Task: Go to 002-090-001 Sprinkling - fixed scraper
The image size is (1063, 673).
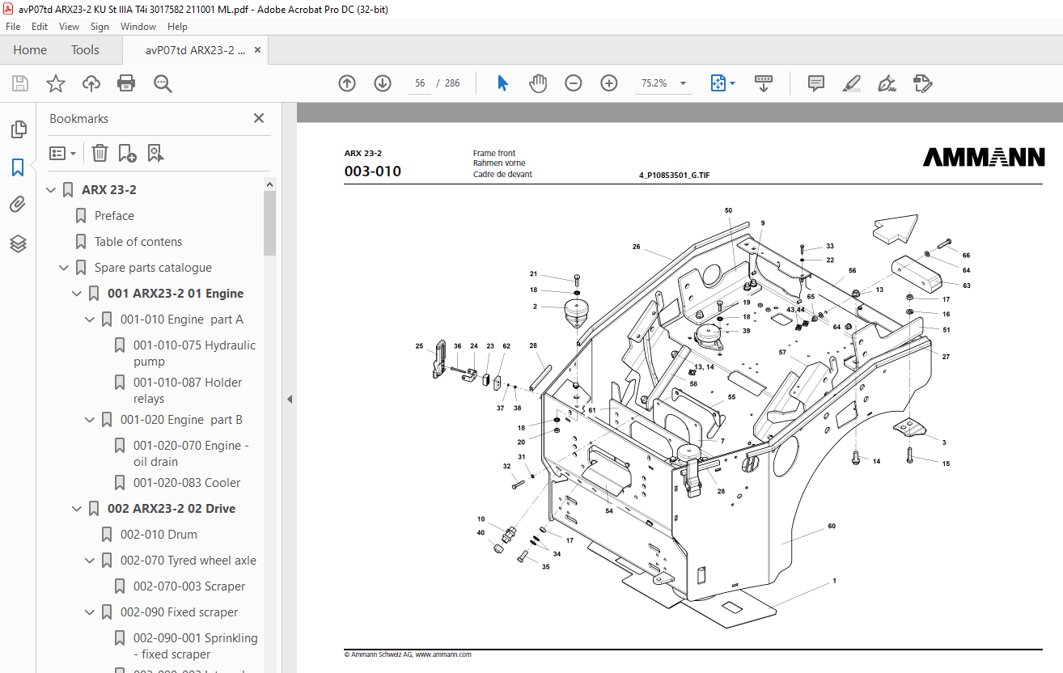Action: [196, 646]
